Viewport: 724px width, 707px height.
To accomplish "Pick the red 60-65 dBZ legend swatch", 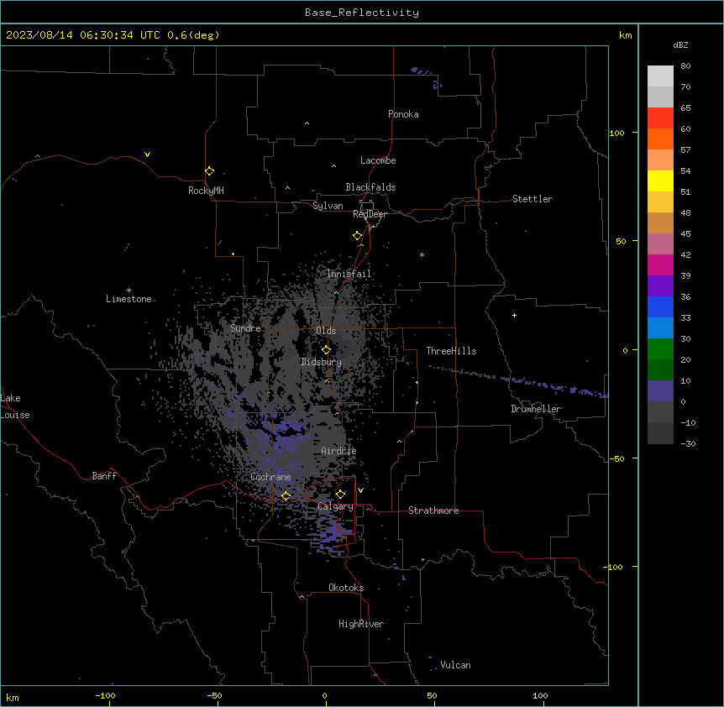I will tap(660, 118).
